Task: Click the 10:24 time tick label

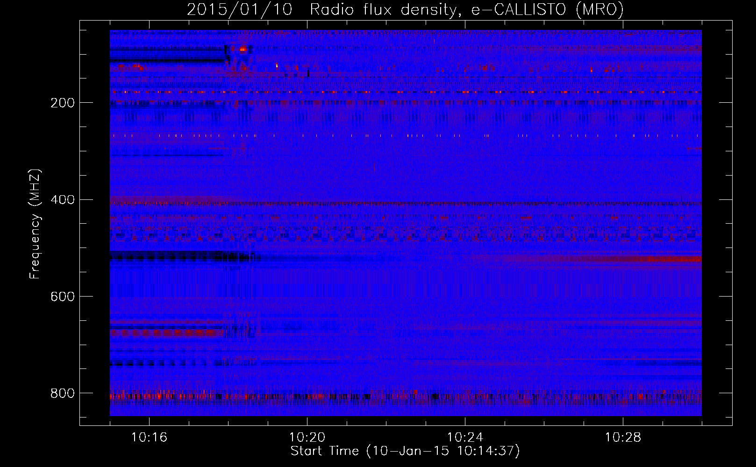Action: 465,438
